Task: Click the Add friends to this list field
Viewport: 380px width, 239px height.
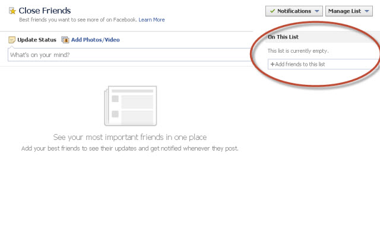Action: click(323, 64)
